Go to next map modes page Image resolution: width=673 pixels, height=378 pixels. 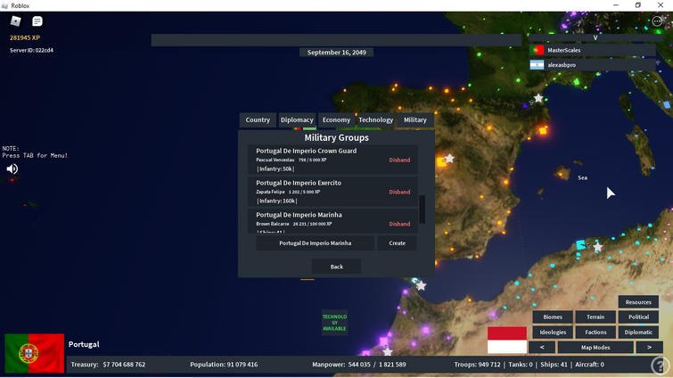click(x=649, y=347)
